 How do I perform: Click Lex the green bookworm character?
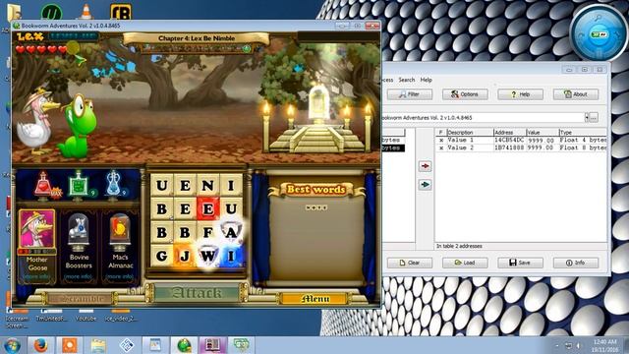tap(78, 127)
